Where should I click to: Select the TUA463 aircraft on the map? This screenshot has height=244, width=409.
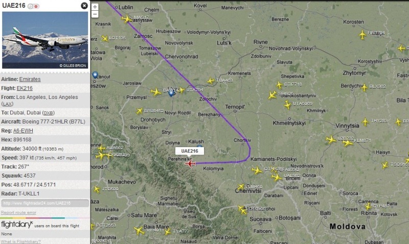point(211,81)
